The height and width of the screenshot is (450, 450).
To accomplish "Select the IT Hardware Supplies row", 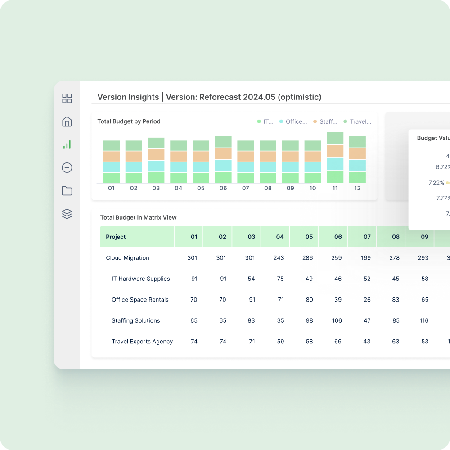I will pyautogui.click(x=140, y=279).
